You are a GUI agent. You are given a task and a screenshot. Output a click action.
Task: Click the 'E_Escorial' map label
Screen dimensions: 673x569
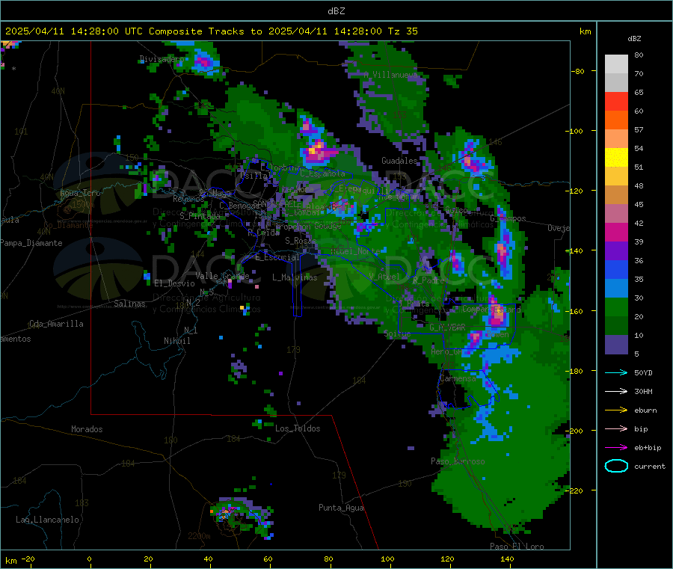[x=277, y=257]
